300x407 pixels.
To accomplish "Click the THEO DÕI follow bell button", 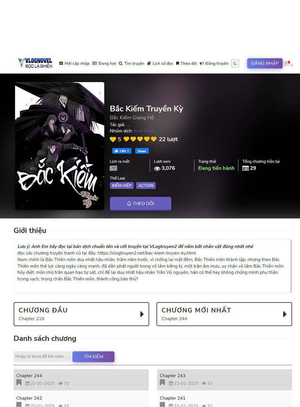I will click(x=141, y=203).
